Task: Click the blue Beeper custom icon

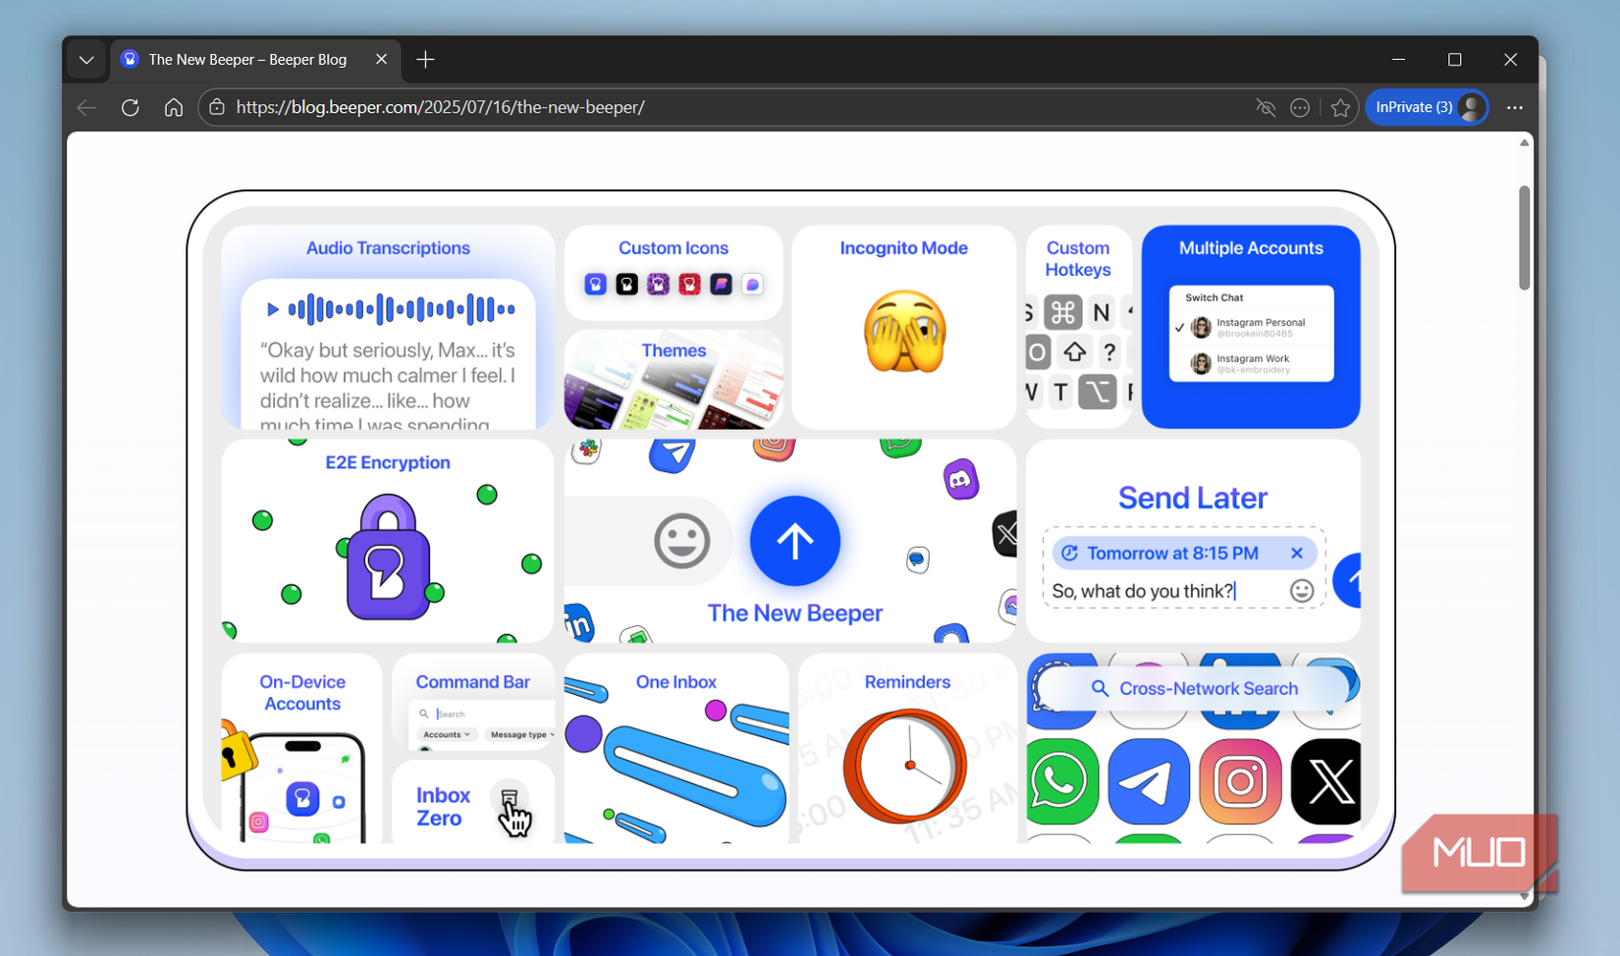Action: (x=595, y=285)
